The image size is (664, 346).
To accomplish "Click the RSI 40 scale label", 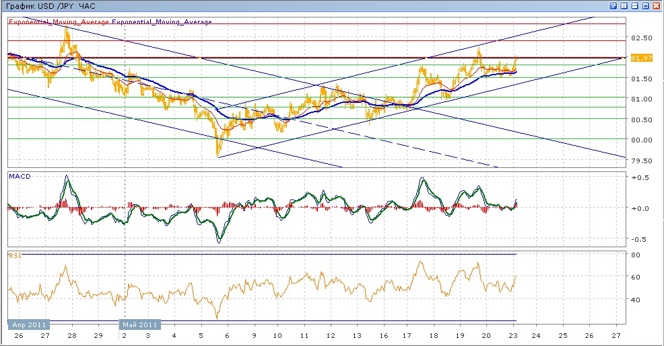I will coord(635,300).
